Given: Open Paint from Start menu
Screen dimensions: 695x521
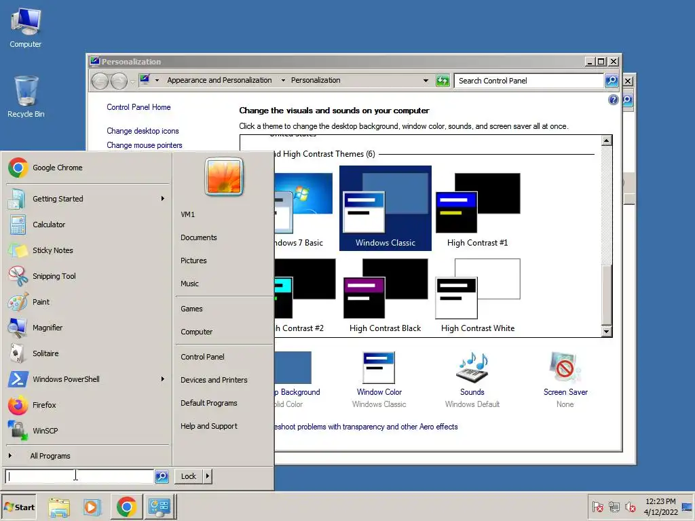Looking at the screenshot, I should point(88,302).
